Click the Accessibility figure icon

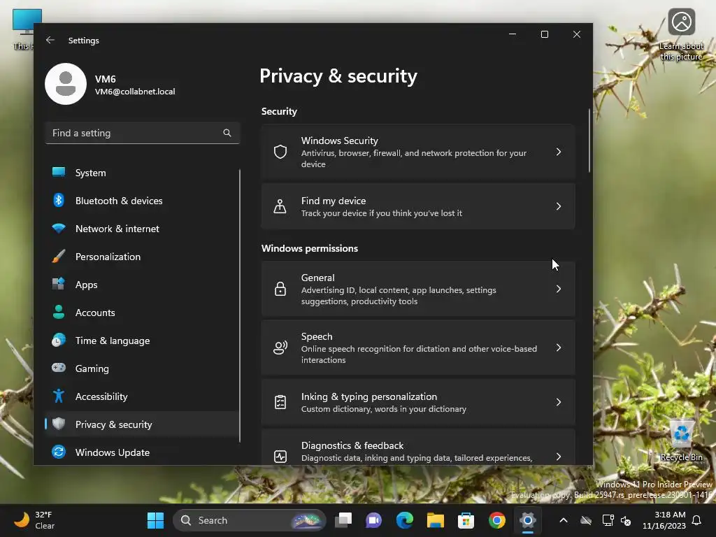tap(59, 396)
